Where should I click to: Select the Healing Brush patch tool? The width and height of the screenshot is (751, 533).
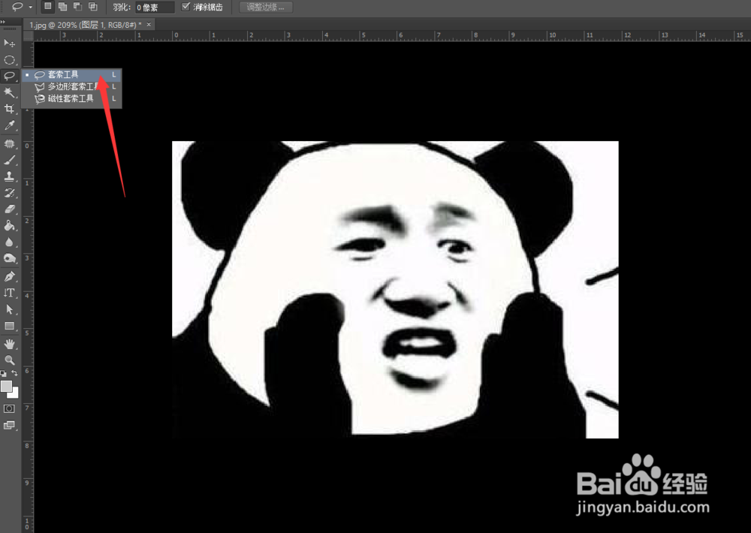point(9,143)
